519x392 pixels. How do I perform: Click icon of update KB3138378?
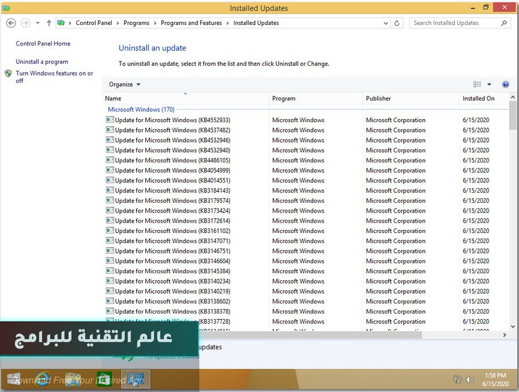pos(110,311)
